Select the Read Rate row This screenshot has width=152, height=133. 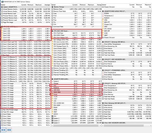[127, 112]
